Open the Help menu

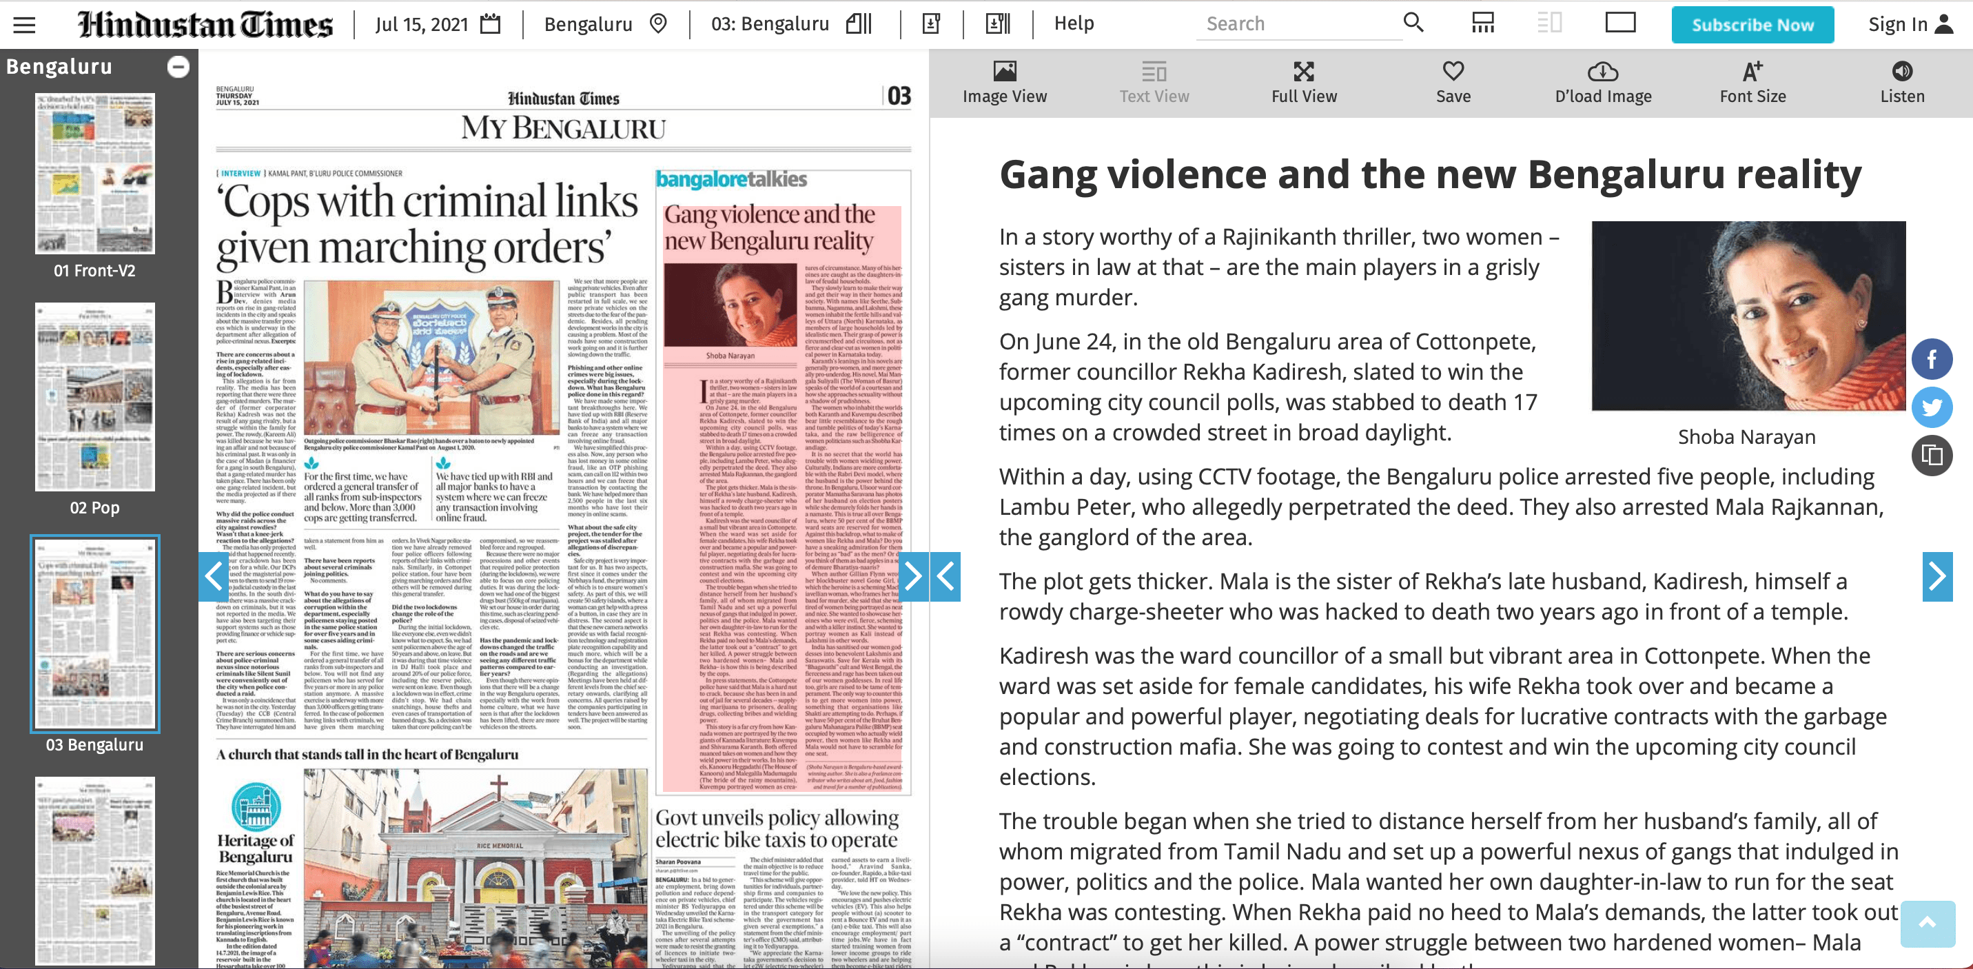coord(1074,23)
